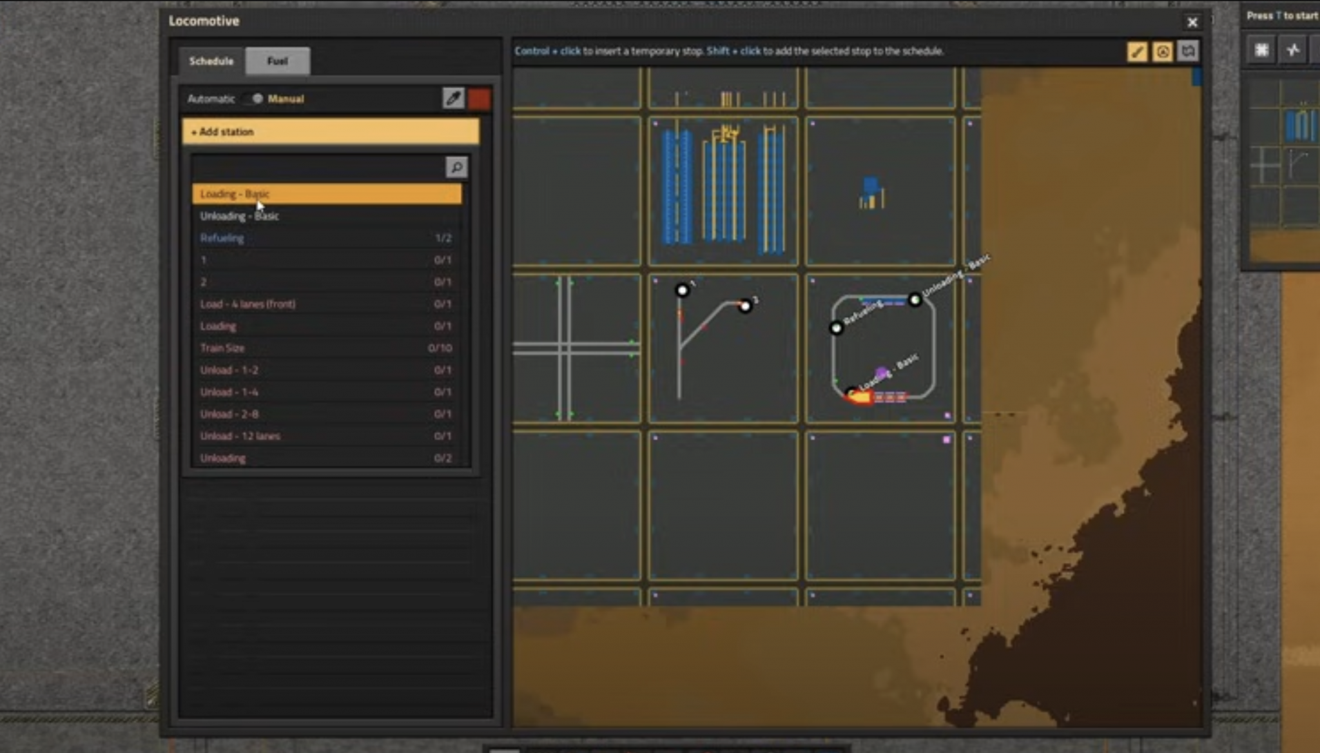Select the Loading - Basic marker near the train
Viewport: 1320px width, 753px height.
(x=851, y=391)
